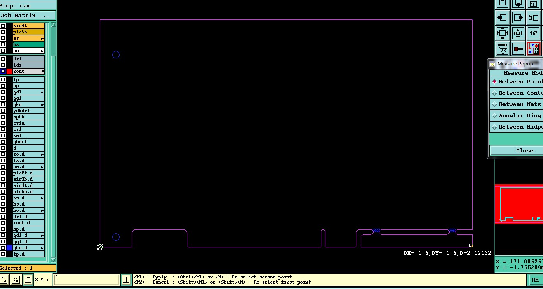The image size is (543, 289).
Task: Click the pan-right view icon
Action: pos(518,18)
